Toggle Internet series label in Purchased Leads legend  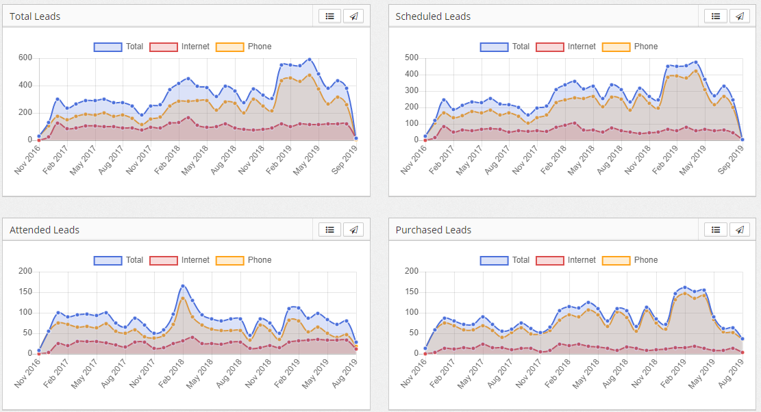(x=582, y=260)
